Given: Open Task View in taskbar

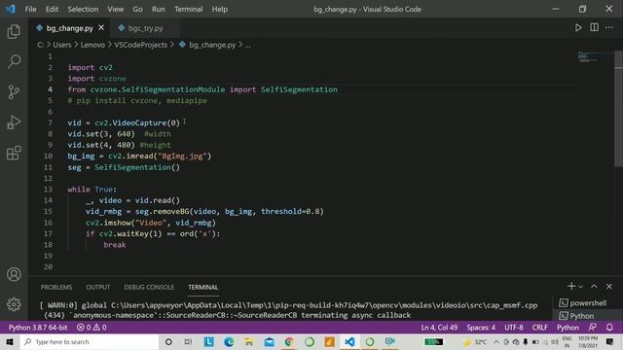Looking at the screenshot, I should point(188,341).
